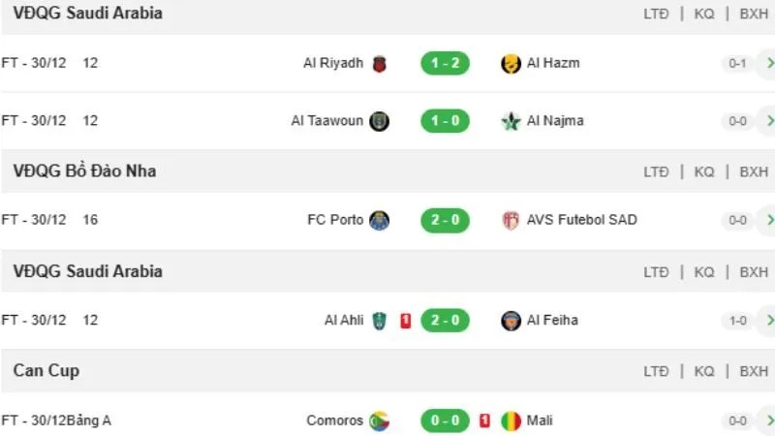Click the AVS Futebol SAD crest

pyautogui.click(x=511, y=220)
